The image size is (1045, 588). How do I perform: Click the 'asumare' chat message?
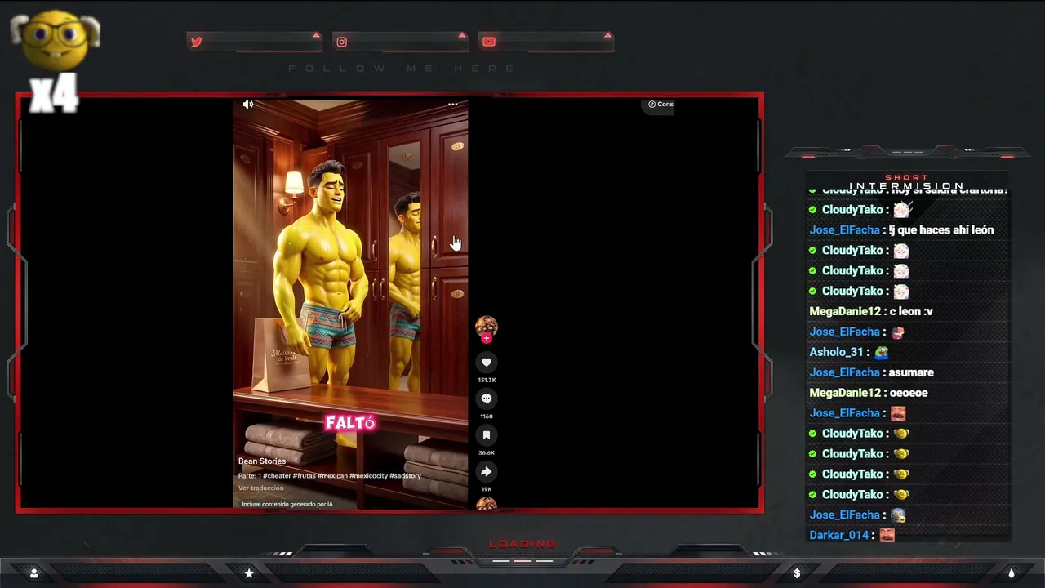(911, 372)
